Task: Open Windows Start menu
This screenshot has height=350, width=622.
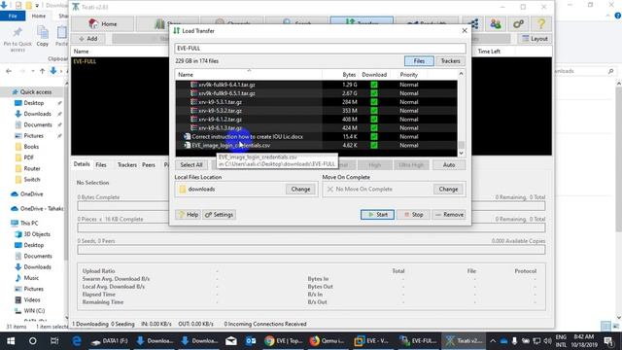Action: (x=11, y=341)
